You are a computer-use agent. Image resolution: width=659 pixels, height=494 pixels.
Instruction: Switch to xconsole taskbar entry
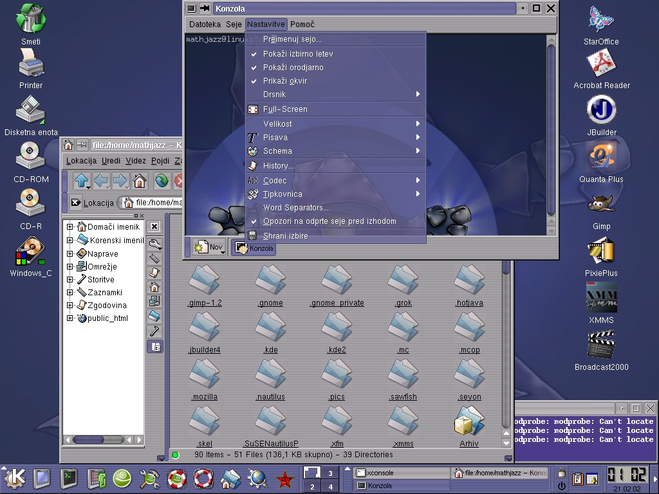coord(402,473)
